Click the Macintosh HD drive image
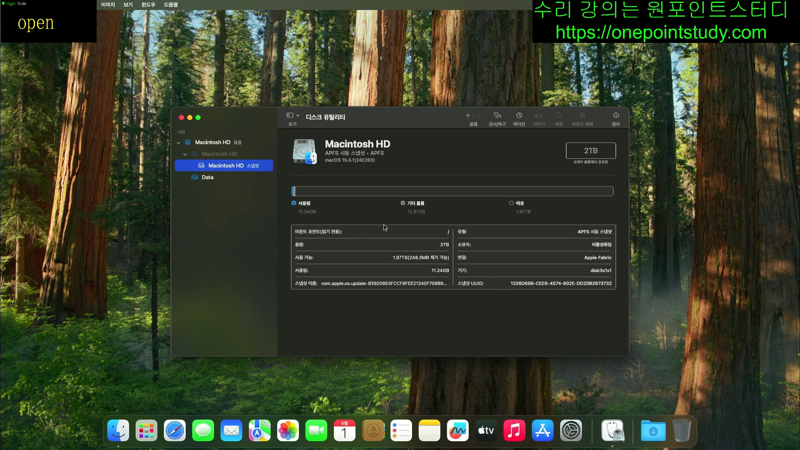This screenshot has width=800, height=450. (305, 152)
